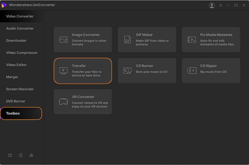Go to the Video Compressor section
The height and width of the screenshot is (165, 249).
tap(22, 53)
